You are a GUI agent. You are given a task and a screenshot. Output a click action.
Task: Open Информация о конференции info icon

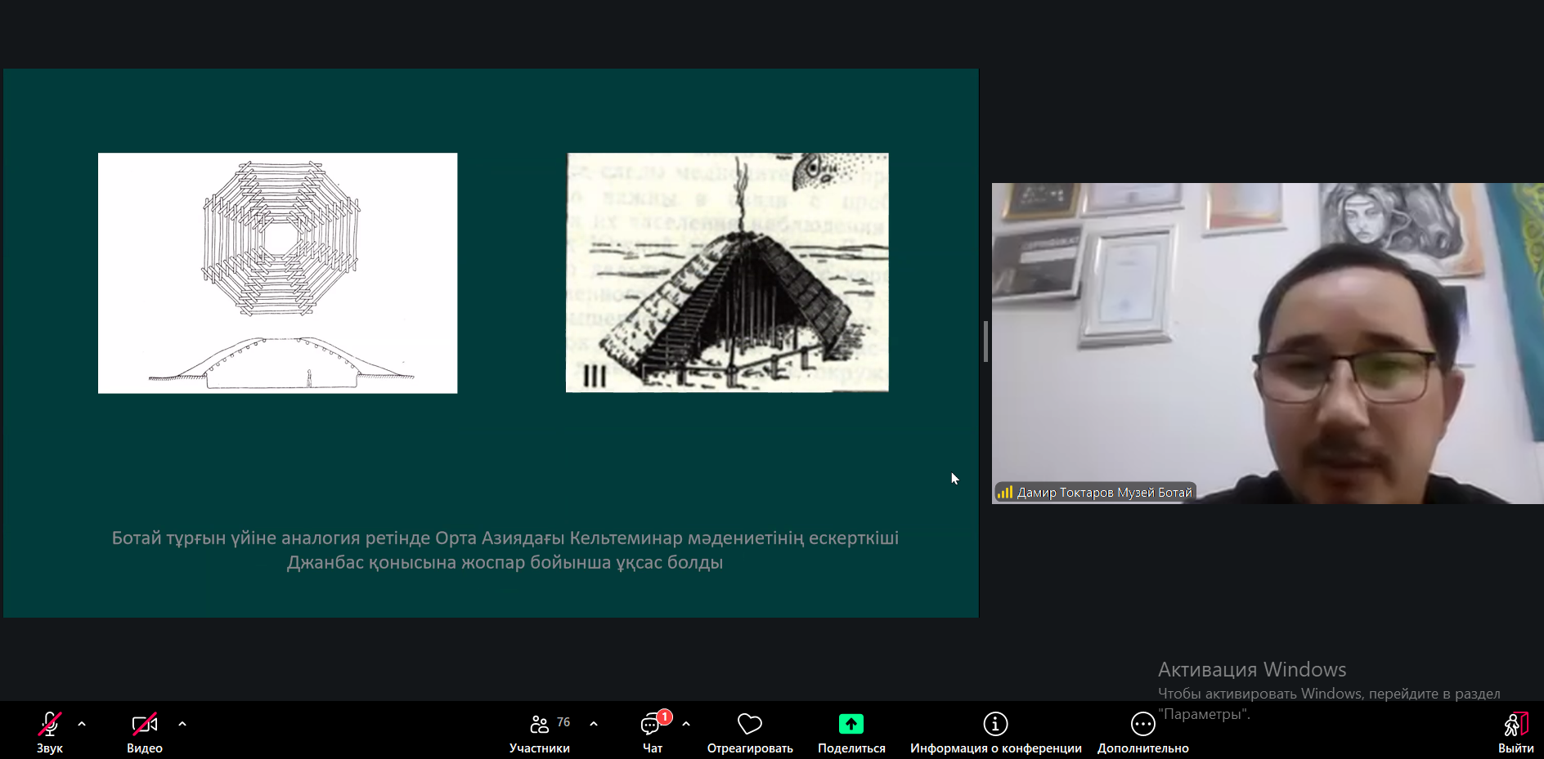pyautogui.click(x=995, y=724)
